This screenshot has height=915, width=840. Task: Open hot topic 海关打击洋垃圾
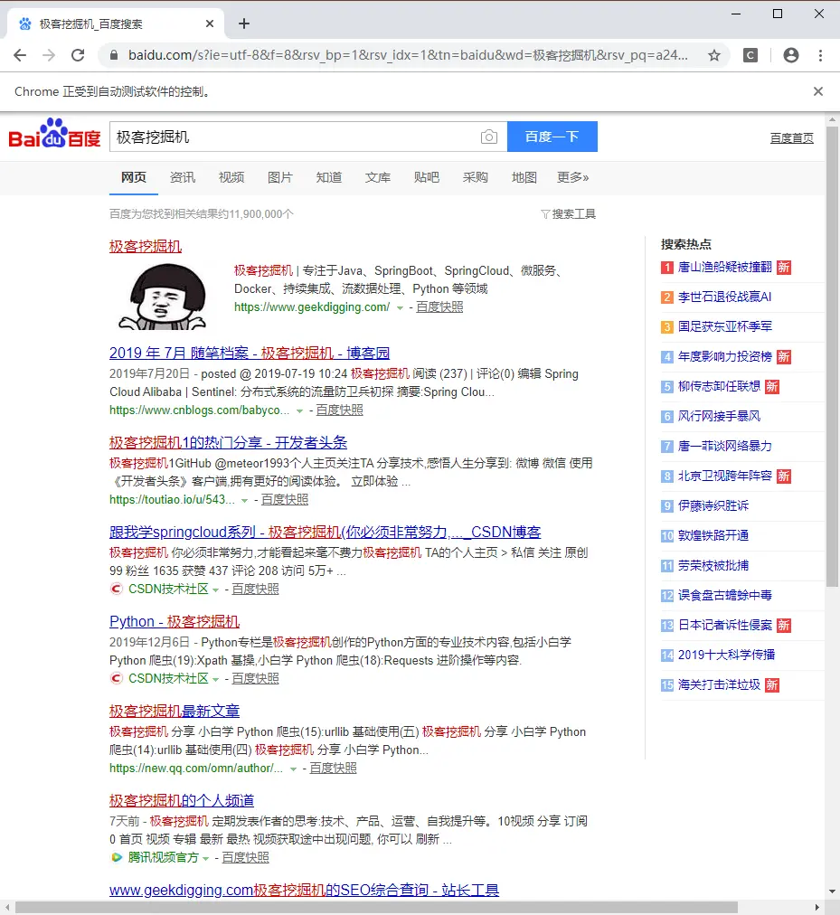point(719,684)
